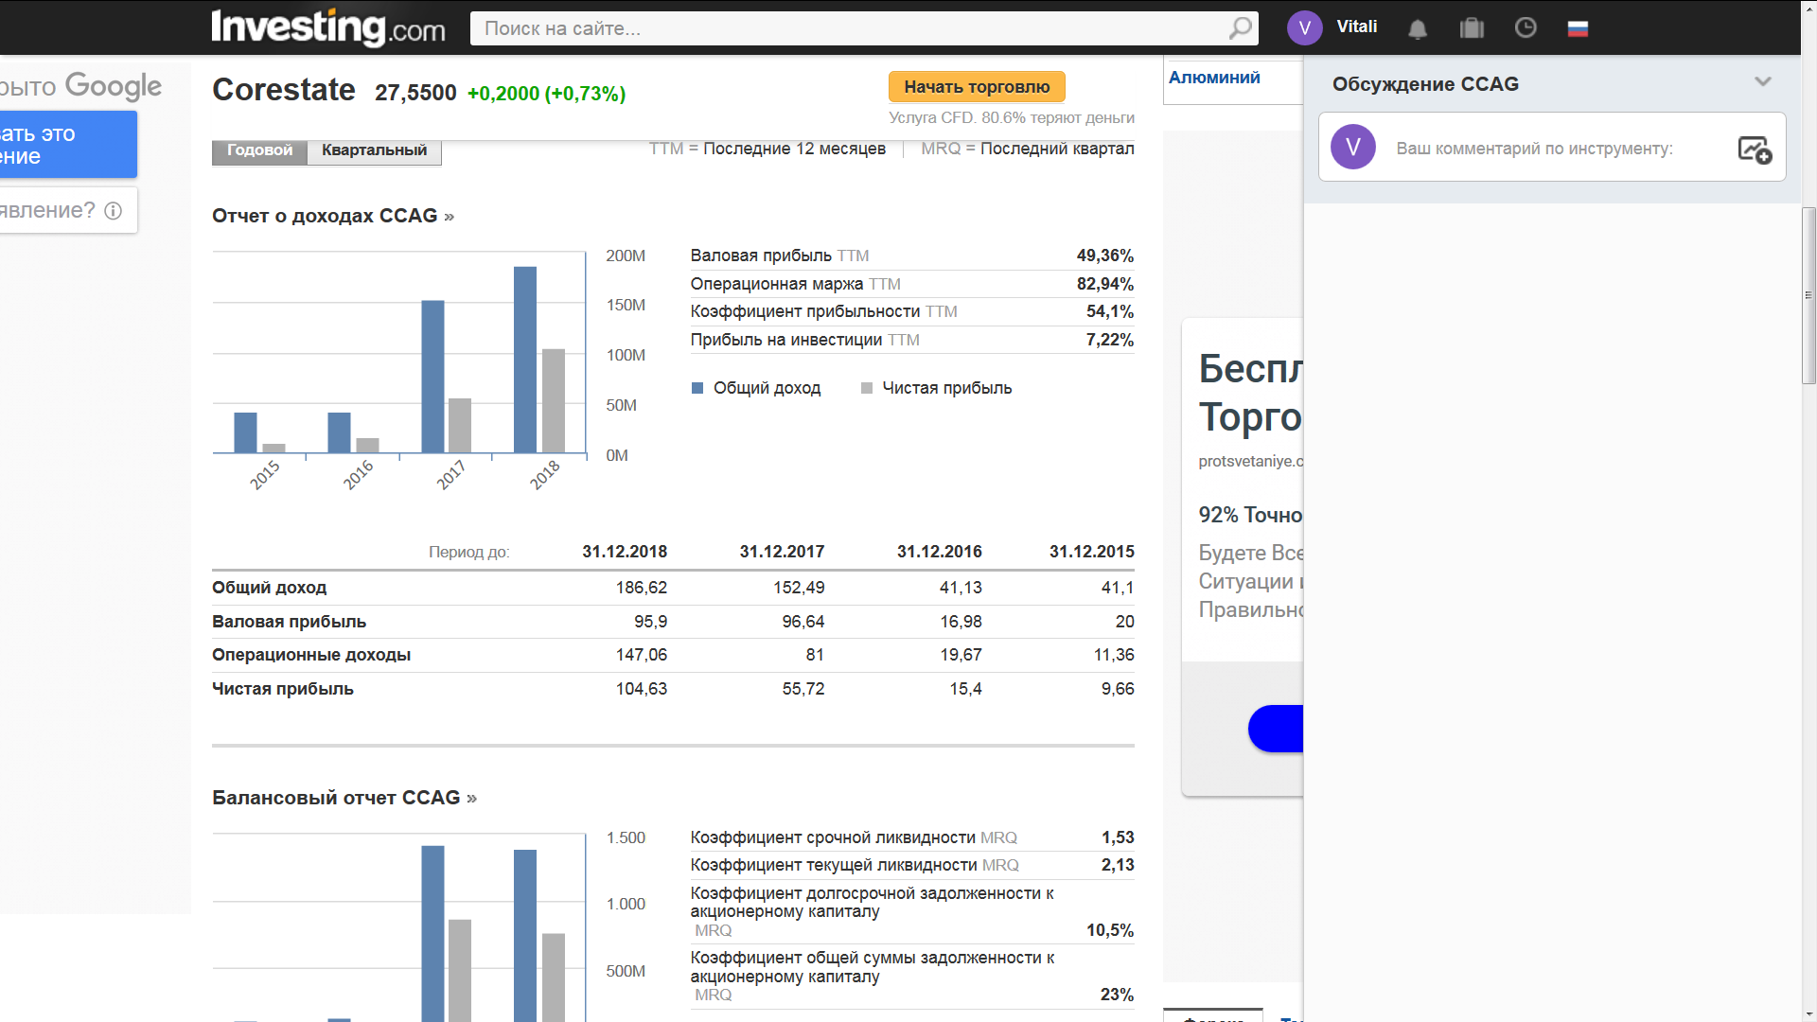
Task: Click the page vertical scrollbar thumb
Action: tap(1808, 295)
